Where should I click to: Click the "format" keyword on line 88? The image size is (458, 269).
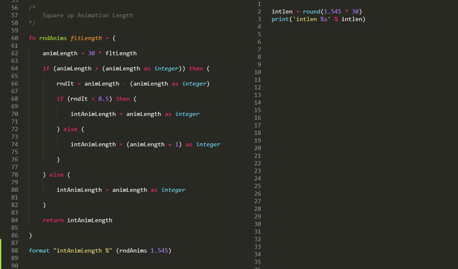39,250
